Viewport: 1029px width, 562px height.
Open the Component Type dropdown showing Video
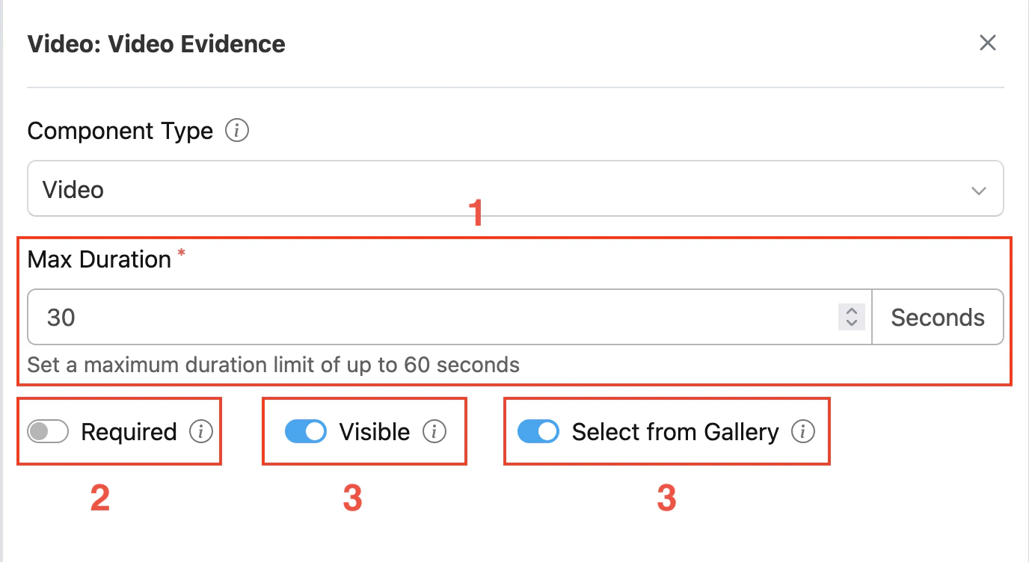514,189
